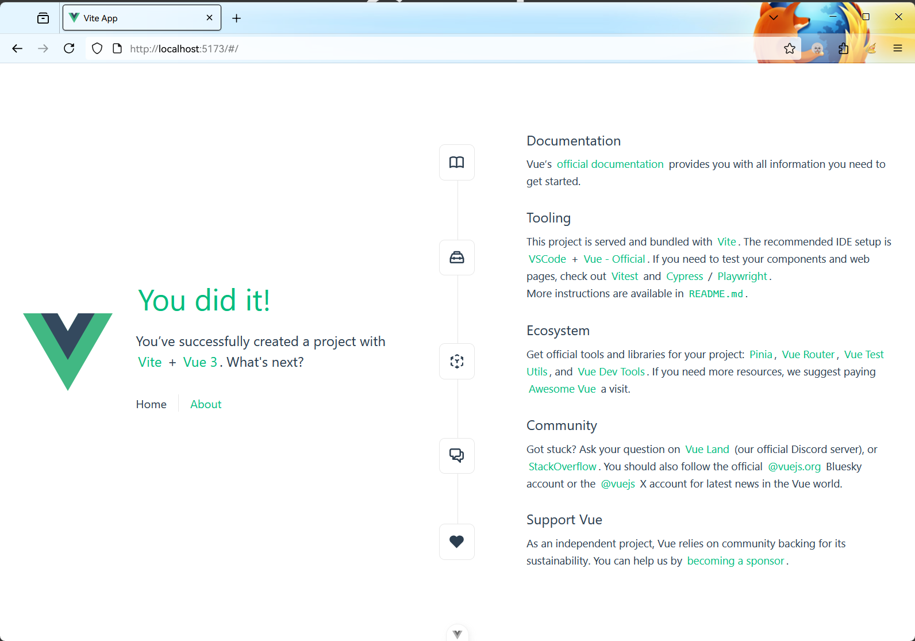Open the Playwright link
Viewport: 915px width, 641px height.
pyautogui.click(x=743, y=276)
